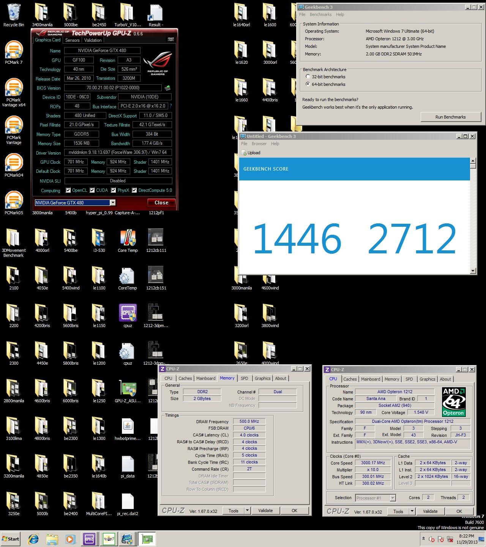Viewport: 486px width, 547px height.
Task: Expand Tools dropdown arrow in CPU-Z CPU window
Action: 412,511
